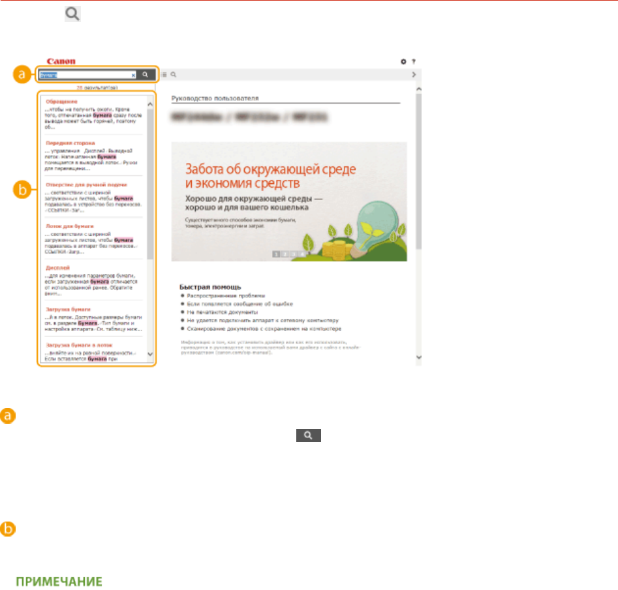Open the "Распространенные проблемы" quick help link
The width and height of the screenshot is (618, 590).
pos(226,296)
